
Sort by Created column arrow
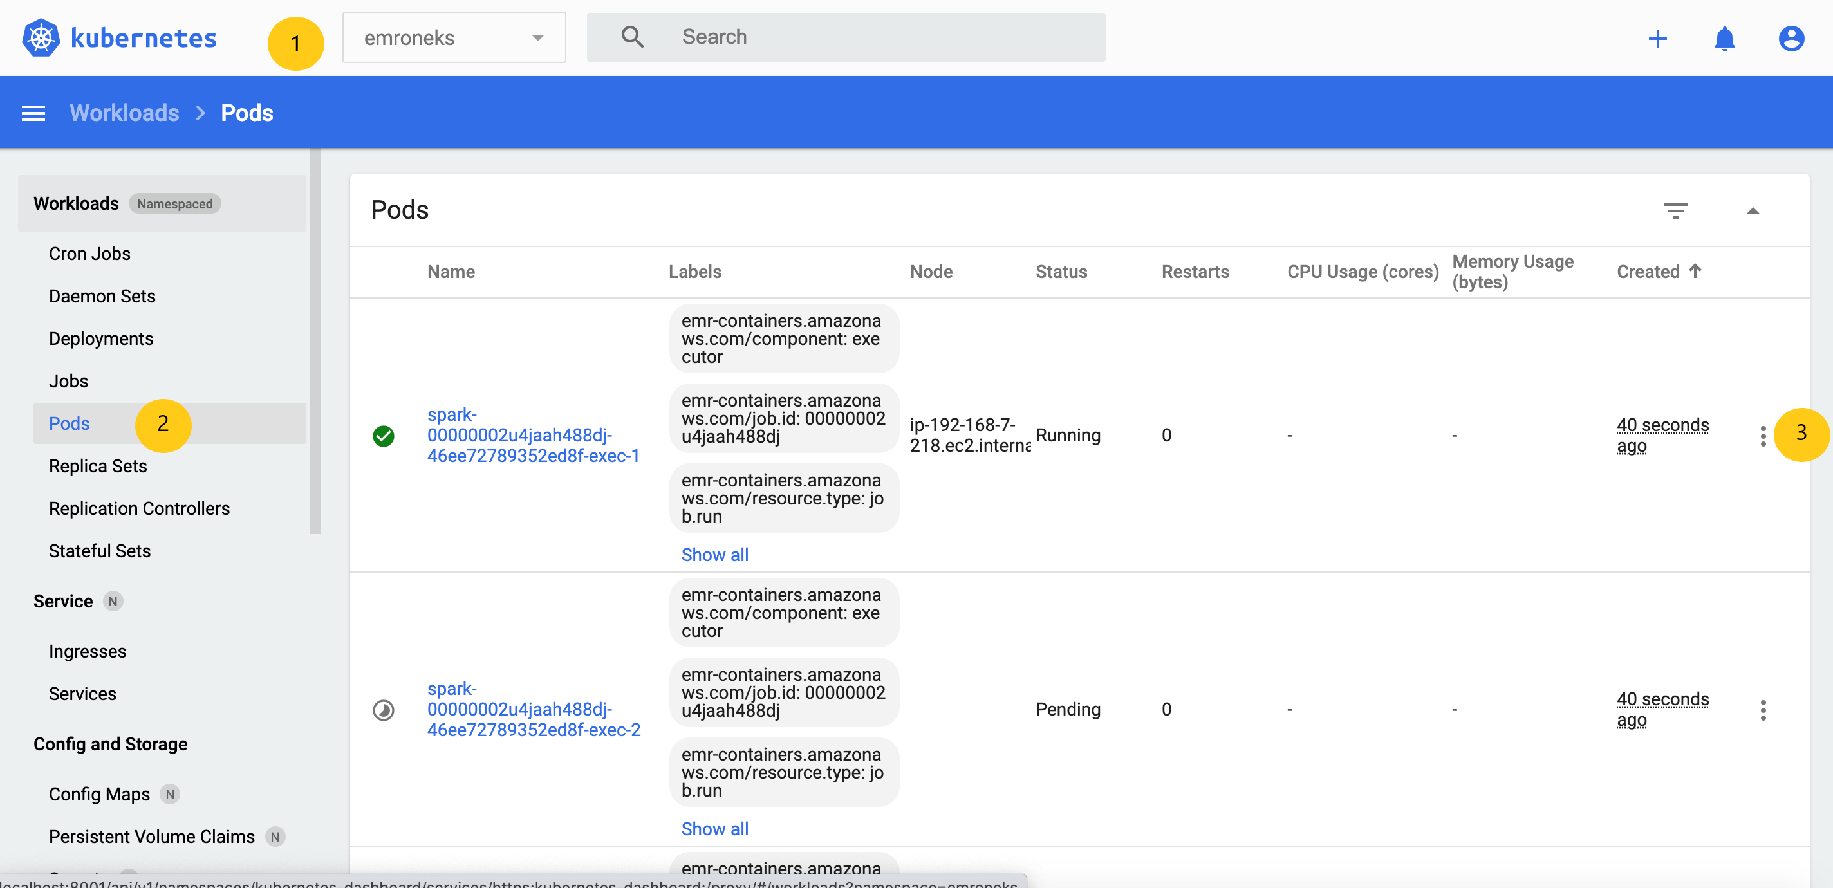click(1695, 271)
